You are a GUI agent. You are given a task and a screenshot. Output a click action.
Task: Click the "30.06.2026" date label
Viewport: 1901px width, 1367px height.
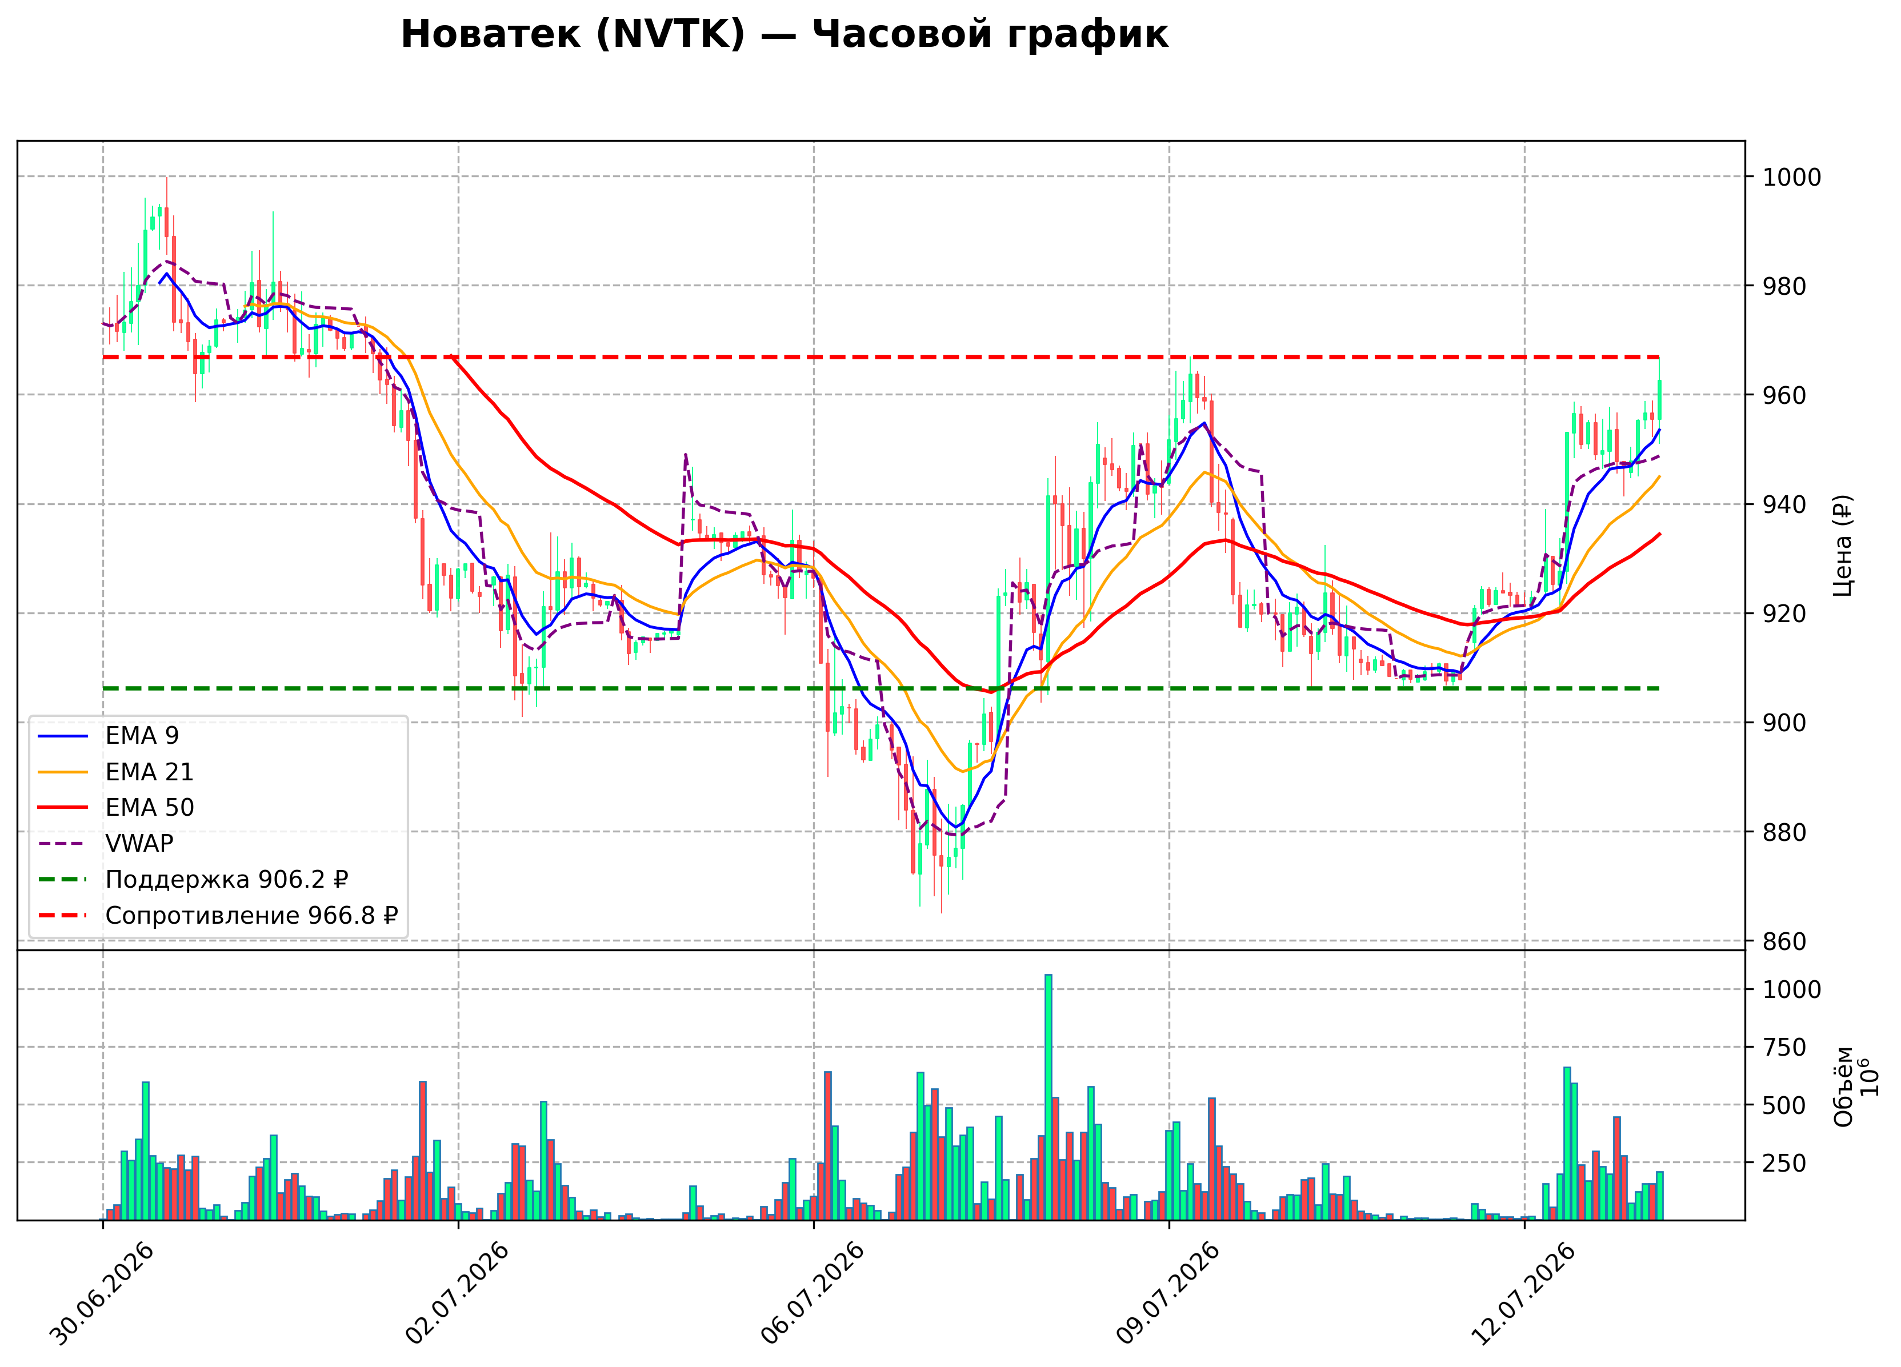(103, 1293)
